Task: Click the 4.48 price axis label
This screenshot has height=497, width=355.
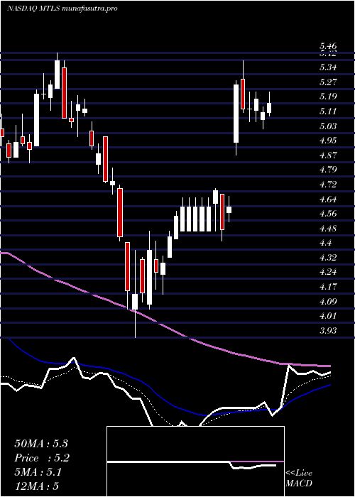Action: [328, 228]
